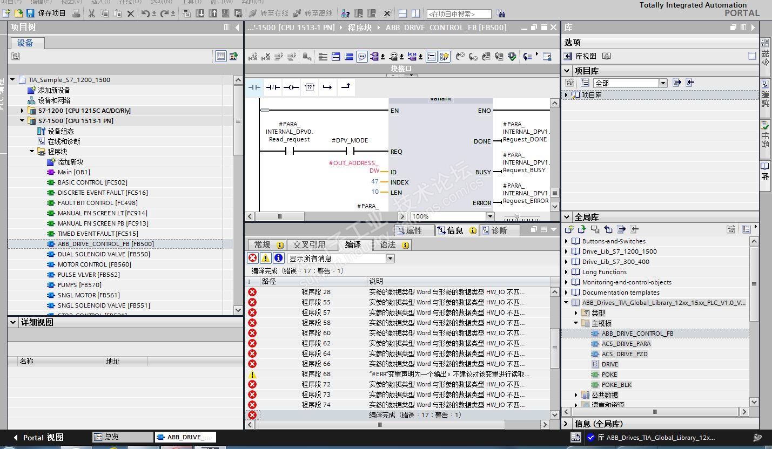
Task: Click the Portal 视图 button
Action: [x=38, y=437]
